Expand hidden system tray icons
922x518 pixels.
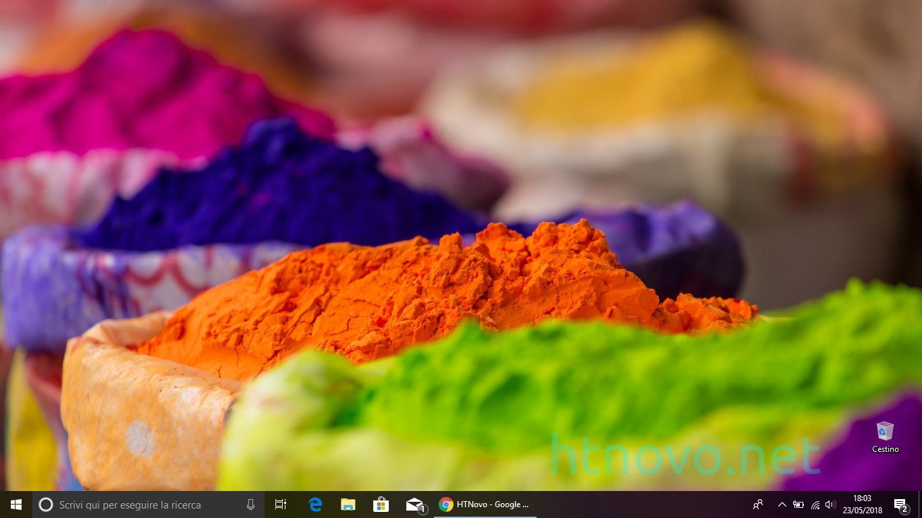(781, 504)
